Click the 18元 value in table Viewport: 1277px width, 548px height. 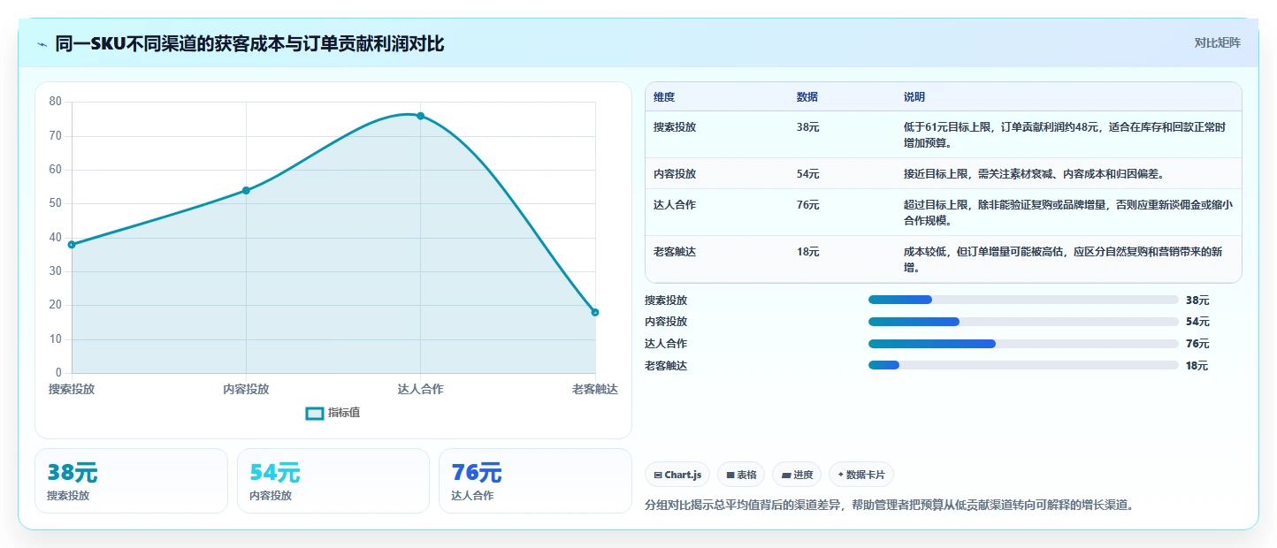click(x=807, y=252)
